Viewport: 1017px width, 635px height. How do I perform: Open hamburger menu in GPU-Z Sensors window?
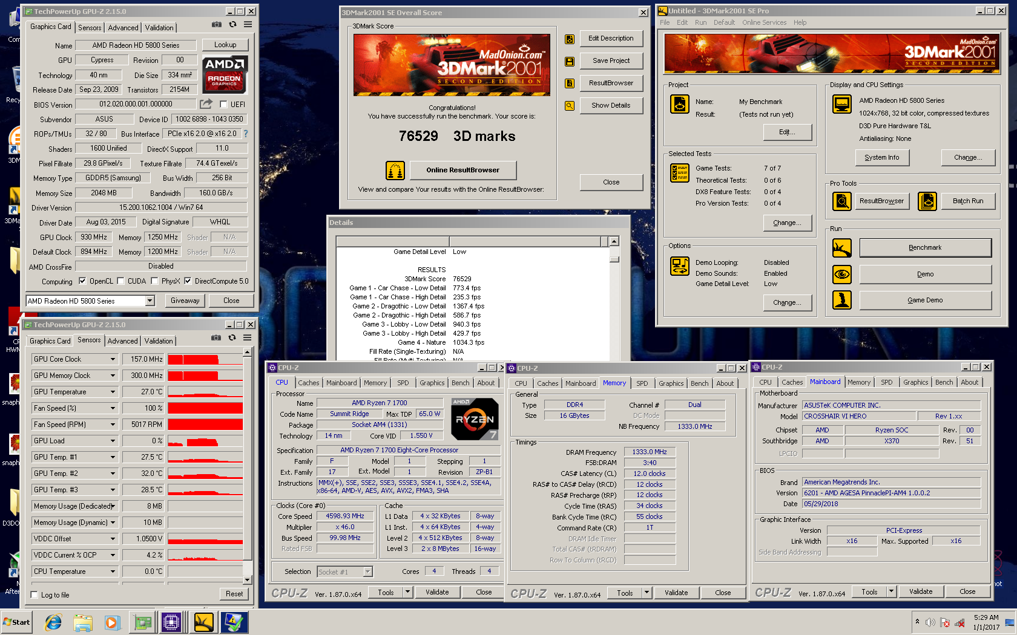tap(248, 338)
